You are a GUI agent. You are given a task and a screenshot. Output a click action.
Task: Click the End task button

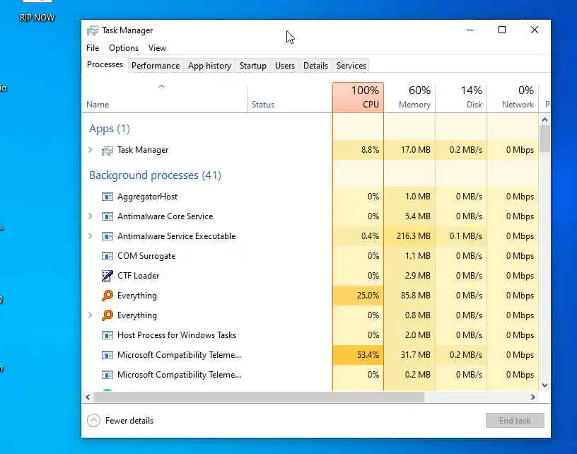pos(515,421)
